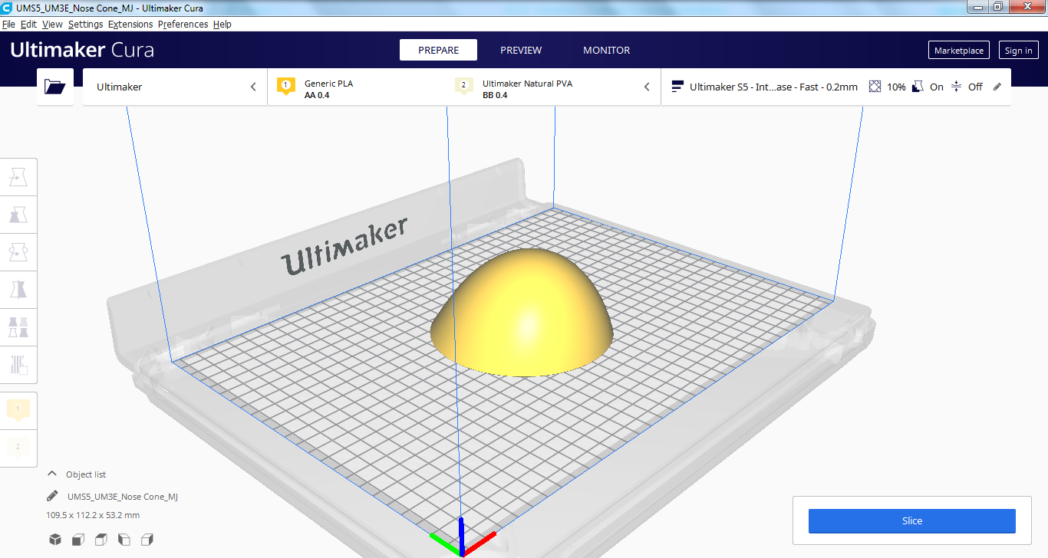Select the Mirror tool in left toolbar
The width and height of the screenshot is (1048, 558).
[x=18, y=289]
